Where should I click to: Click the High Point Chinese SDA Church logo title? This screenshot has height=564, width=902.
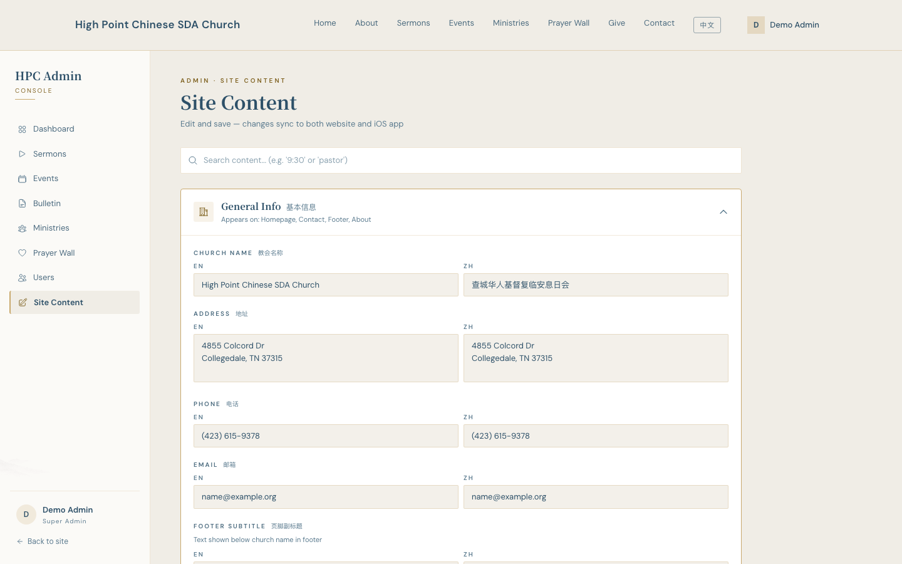pyautogui.click(x=157, y=24)
